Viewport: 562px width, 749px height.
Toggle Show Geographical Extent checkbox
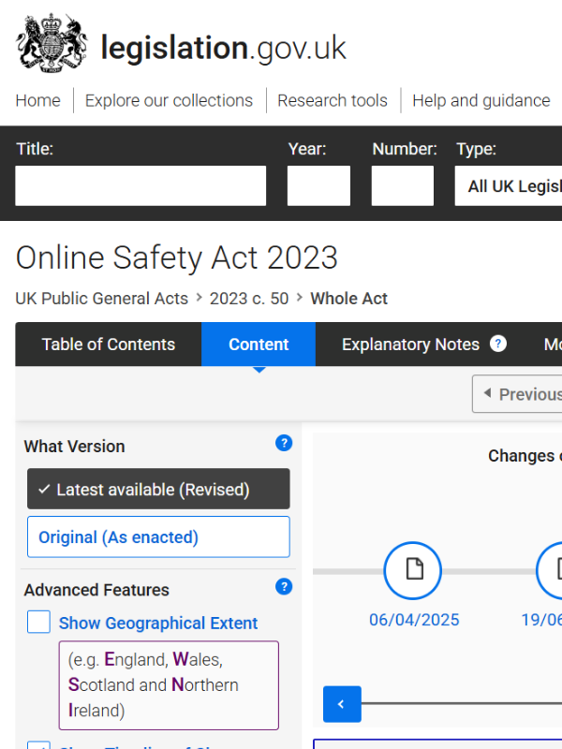point(38,622)
